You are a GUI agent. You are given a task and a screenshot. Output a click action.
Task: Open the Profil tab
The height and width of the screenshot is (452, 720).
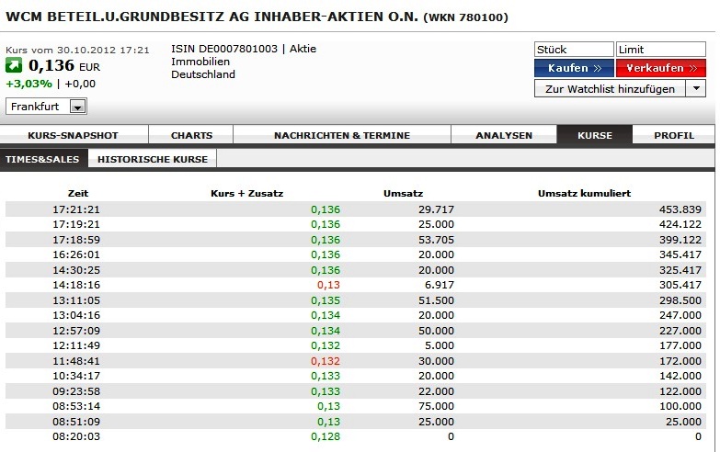tap(673, 135)
